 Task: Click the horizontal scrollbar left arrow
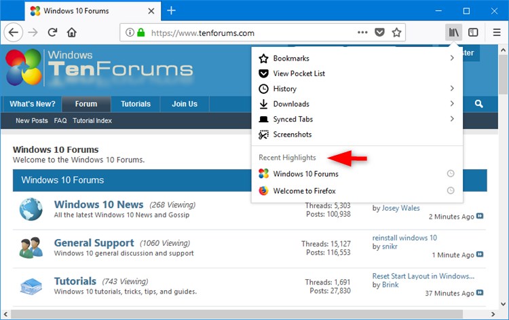(5, 314)
